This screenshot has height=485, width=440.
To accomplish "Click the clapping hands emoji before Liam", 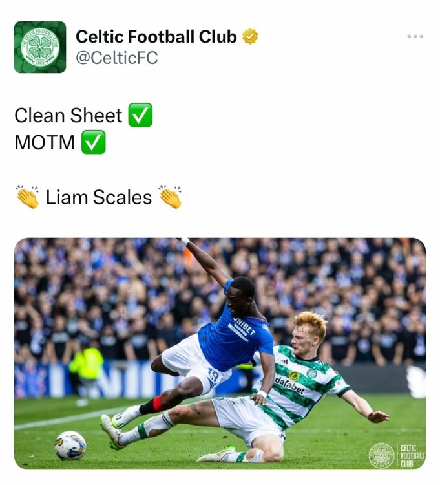I will pos(28,197).
